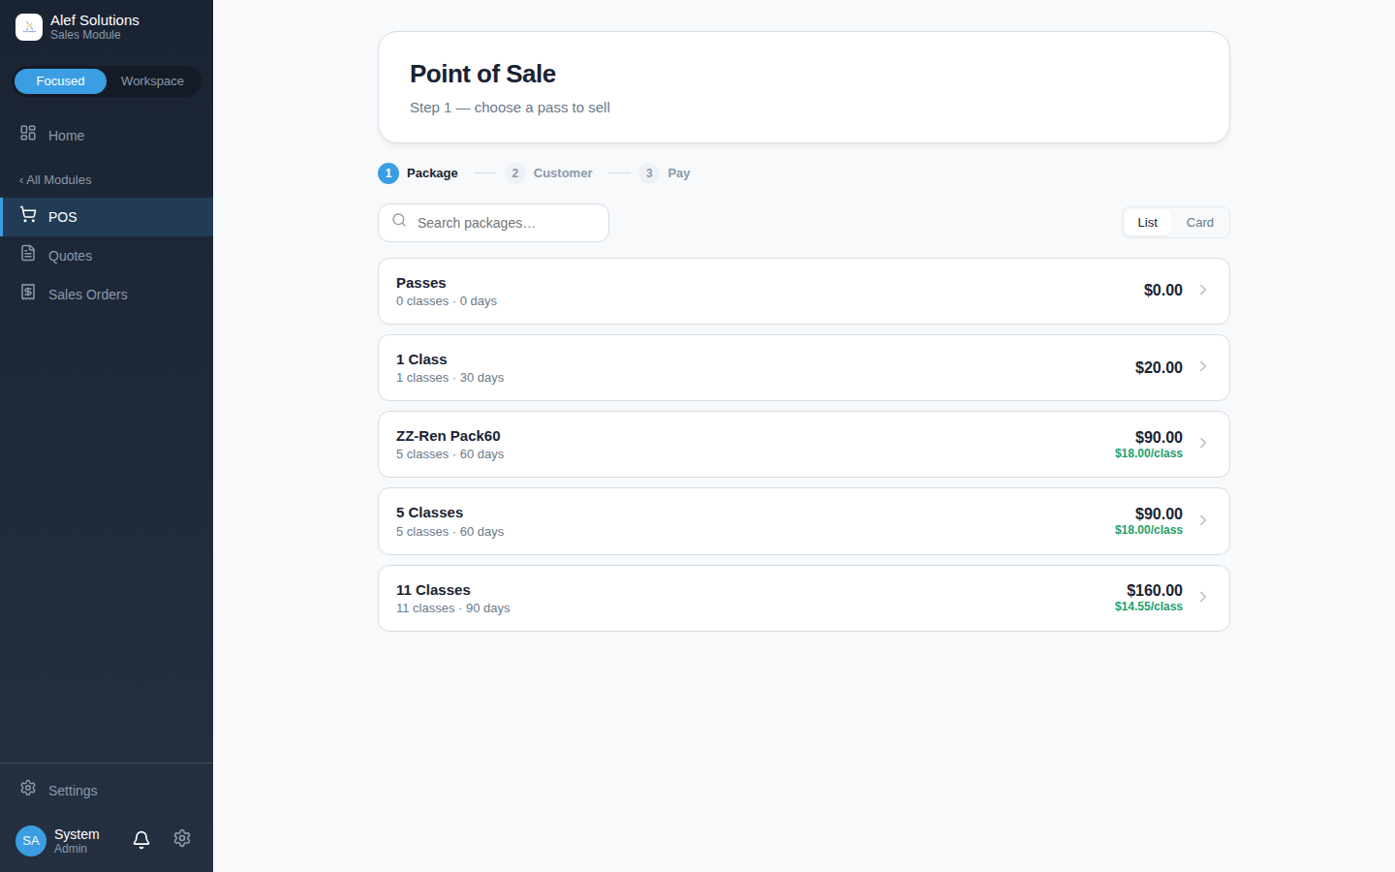The width and height of the screenshot is (1395, 872).
Task: Click the sidebar Settings gear icon
Action: (x=28, y=788)
